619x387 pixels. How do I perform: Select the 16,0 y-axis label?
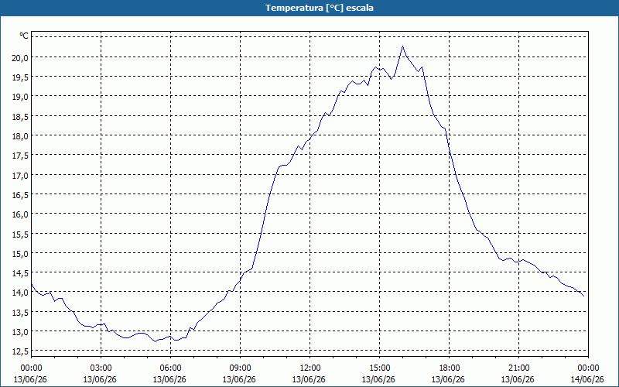pyautogui.click(x=21, y=214)
